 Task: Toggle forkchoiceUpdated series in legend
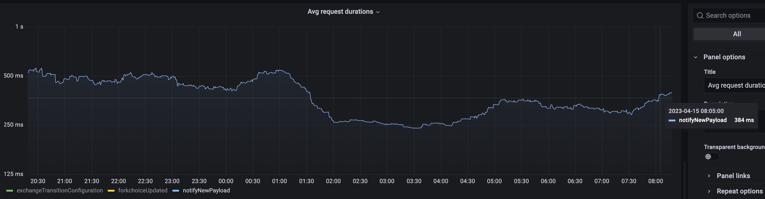143,191
